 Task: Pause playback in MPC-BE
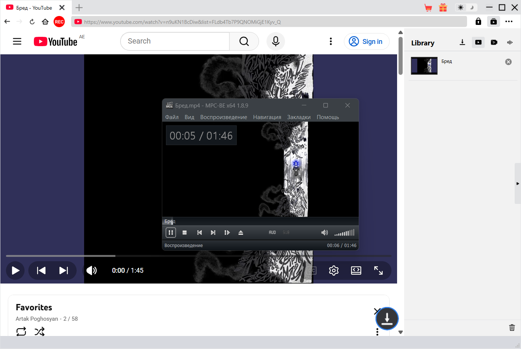pos(171,233)
